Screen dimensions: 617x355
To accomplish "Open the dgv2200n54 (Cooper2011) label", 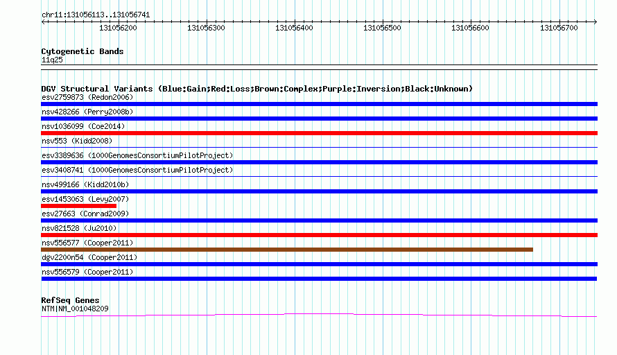I will click(x=89, y=257).
